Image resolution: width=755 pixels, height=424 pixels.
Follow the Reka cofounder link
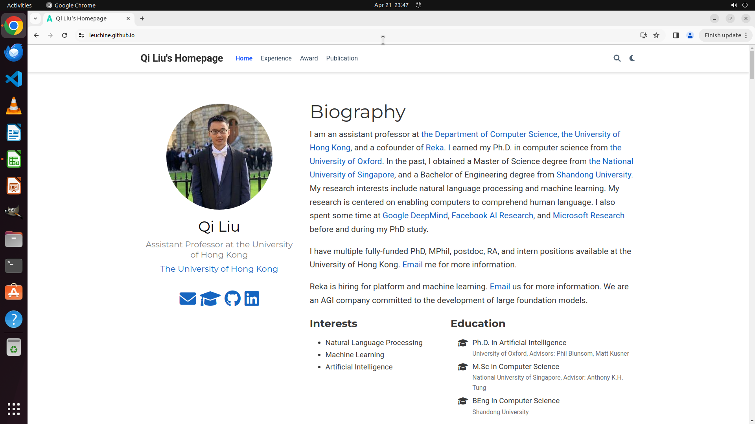coord(435,148)
